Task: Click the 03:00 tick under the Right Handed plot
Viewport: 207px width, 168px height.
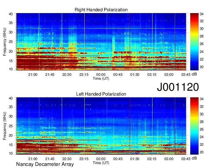Action: tap(169, 75)
